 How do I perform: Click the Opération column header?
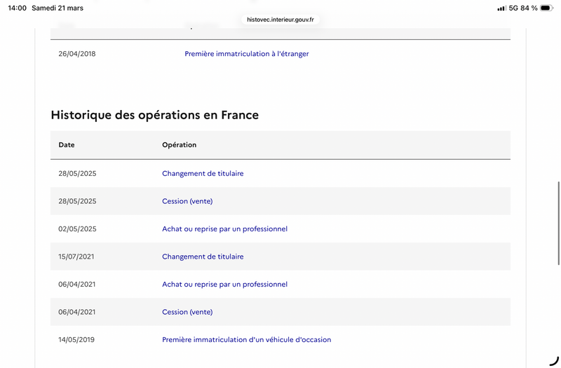point(179,145)
